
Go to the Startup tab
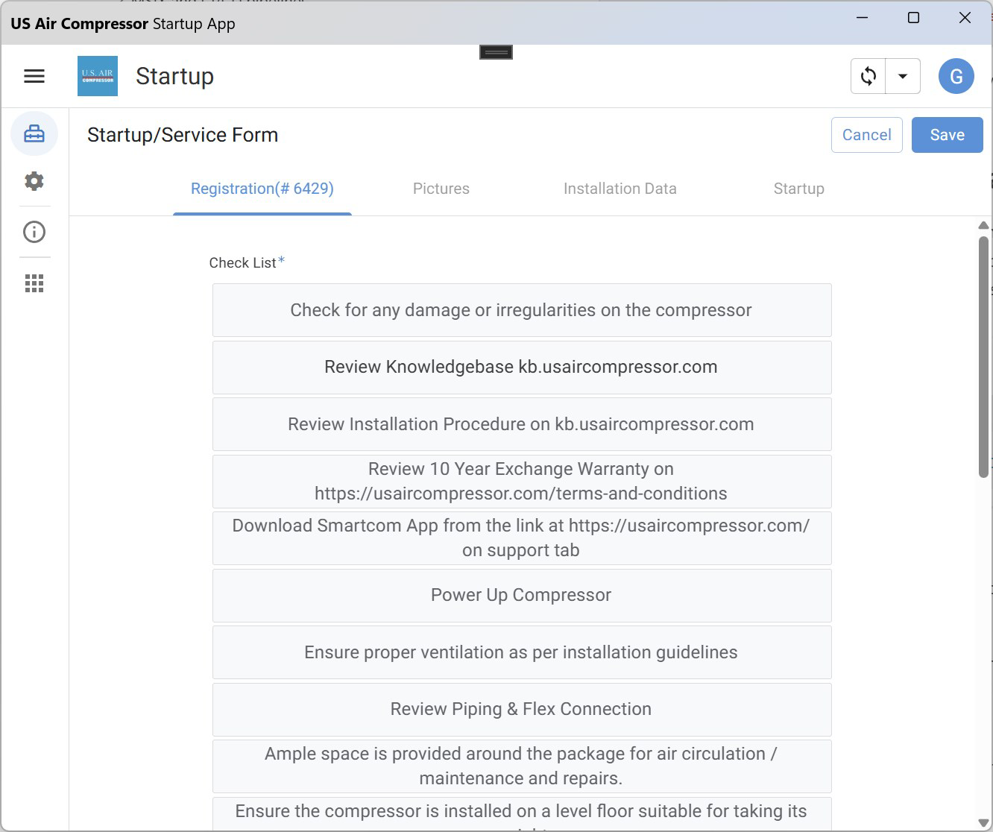coord(799,189)
